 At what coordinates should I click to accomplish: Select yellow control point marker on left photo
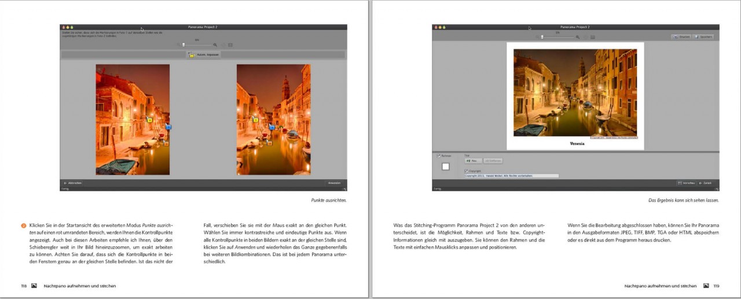tap(149, 120)
